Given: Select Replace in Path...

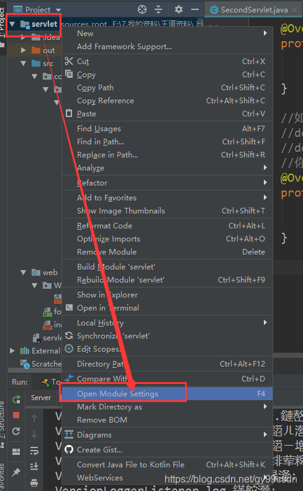Looking at the screenshot, I should click(168, 155).
